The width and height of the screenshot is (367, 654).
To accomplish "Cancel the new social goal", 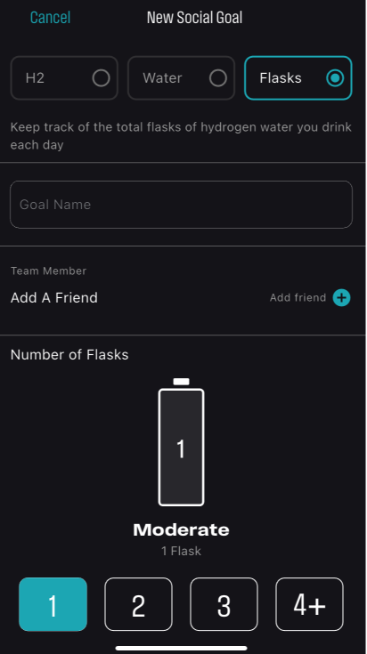I will point(50,18).
